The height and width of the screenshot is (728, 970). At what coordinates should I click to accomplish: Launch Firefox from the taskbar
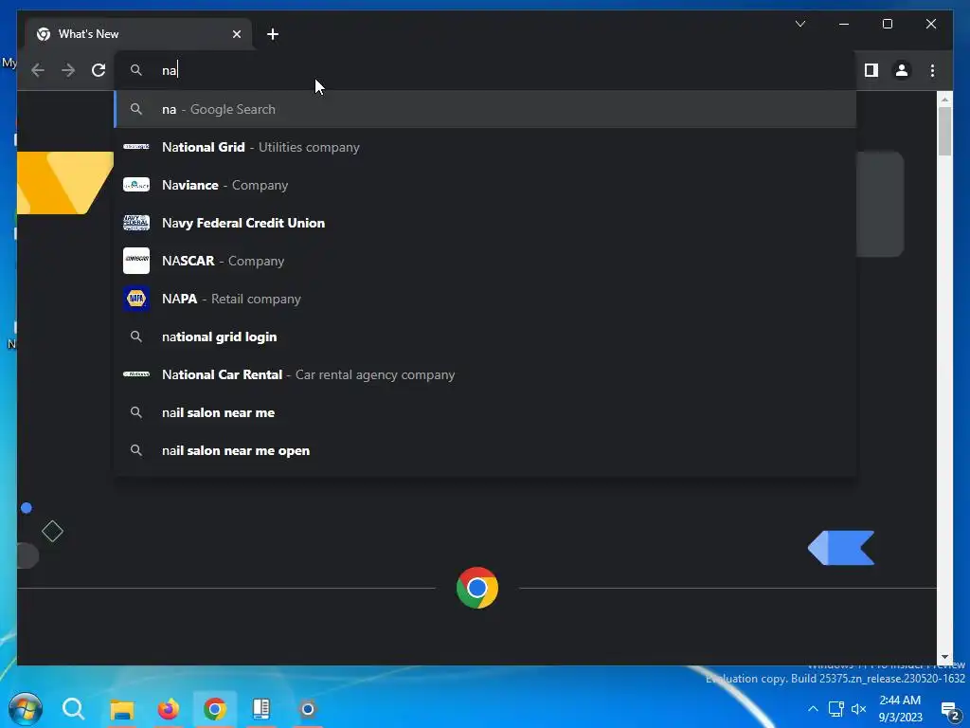pos(168,709)
